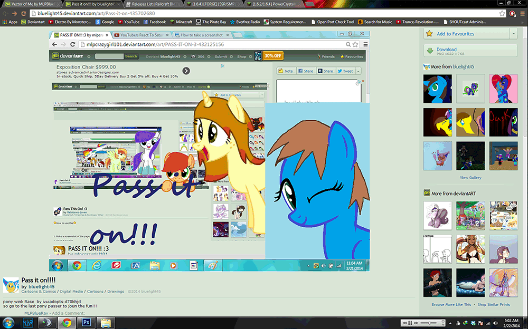Skip to previous track in taskbar player

404,323
